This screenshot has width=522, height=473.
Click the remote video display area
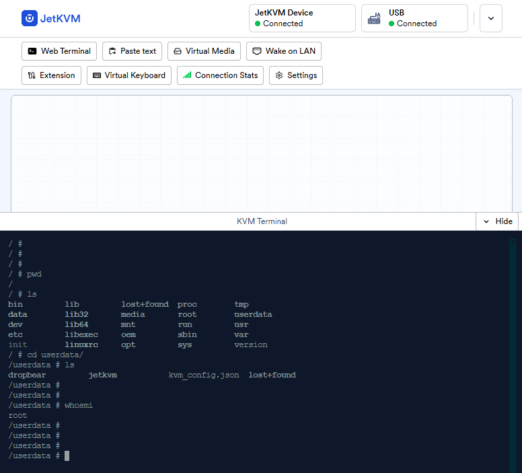click(262, 154)
